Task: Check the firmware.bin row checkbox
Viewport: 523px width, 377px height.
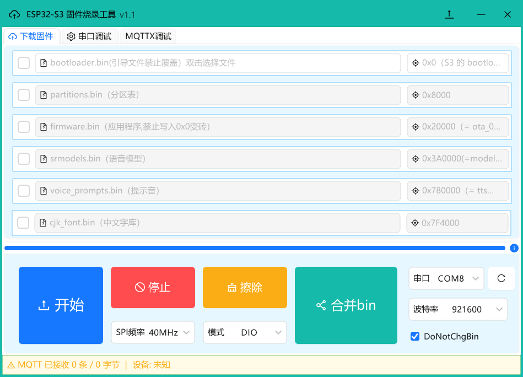Action: pos(24,127)
